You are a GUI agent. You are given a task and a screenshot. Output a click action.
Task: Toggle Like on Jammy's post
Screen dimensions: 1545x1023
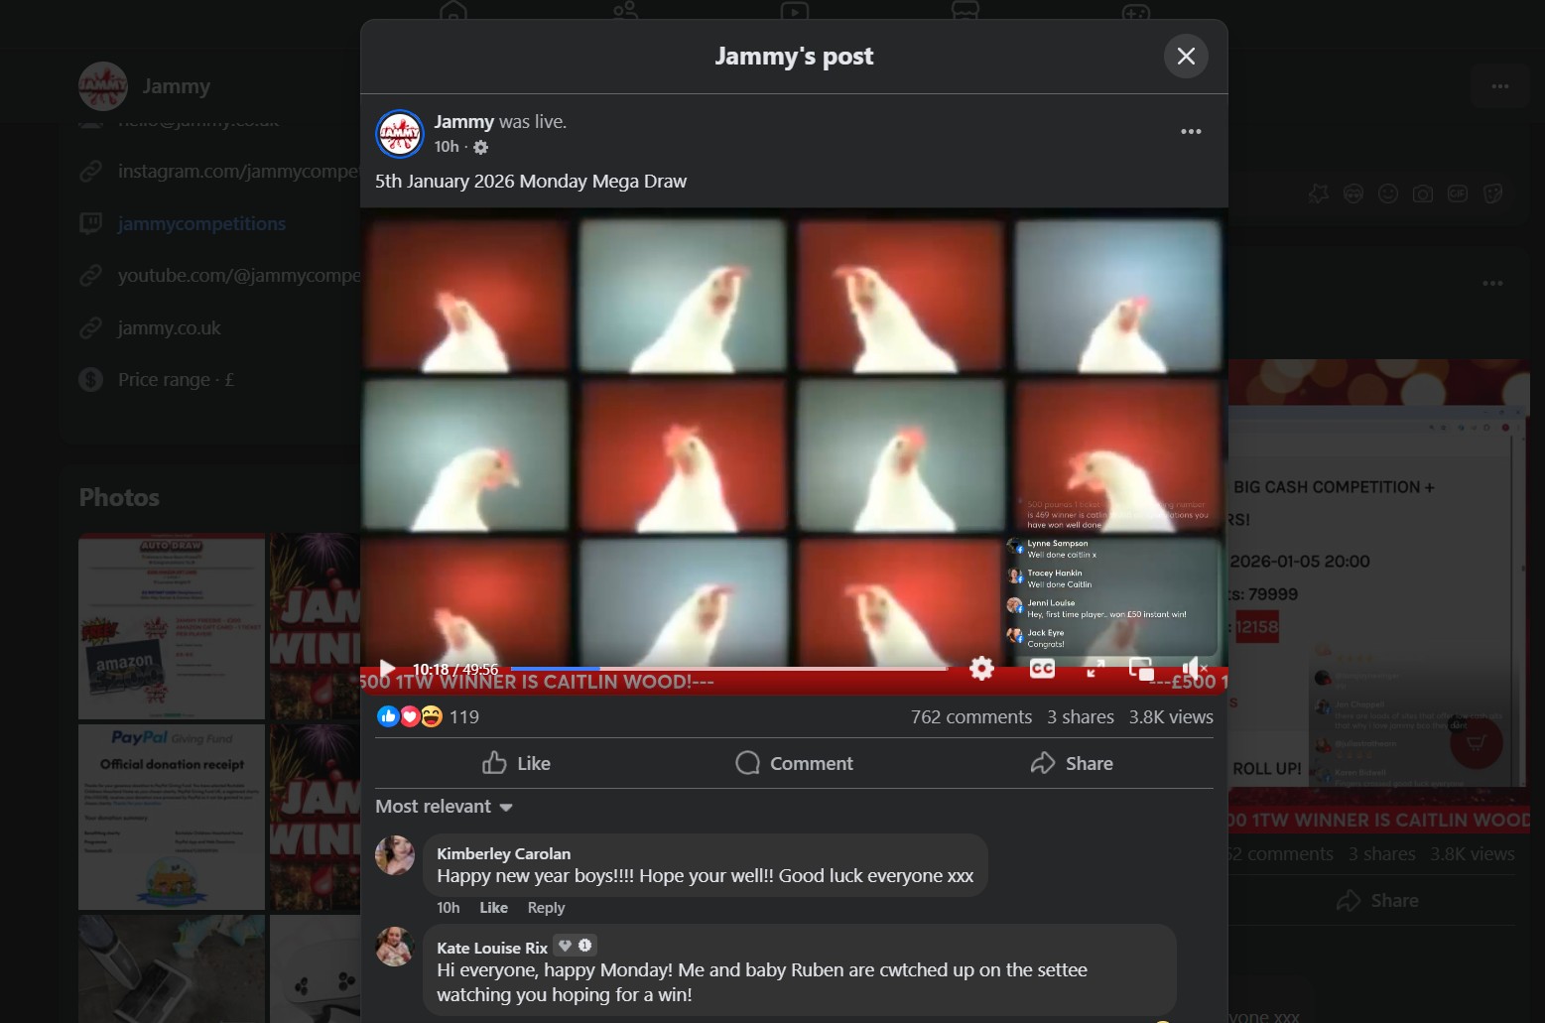516,763
